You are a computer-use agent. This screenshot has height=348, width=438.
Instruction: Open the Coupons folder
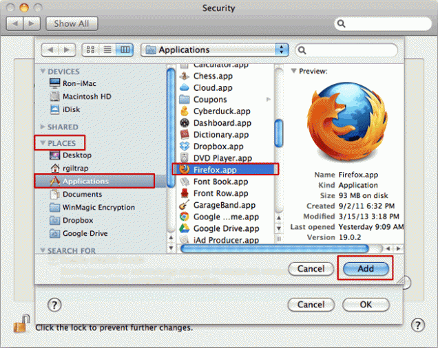pos(203,99)
